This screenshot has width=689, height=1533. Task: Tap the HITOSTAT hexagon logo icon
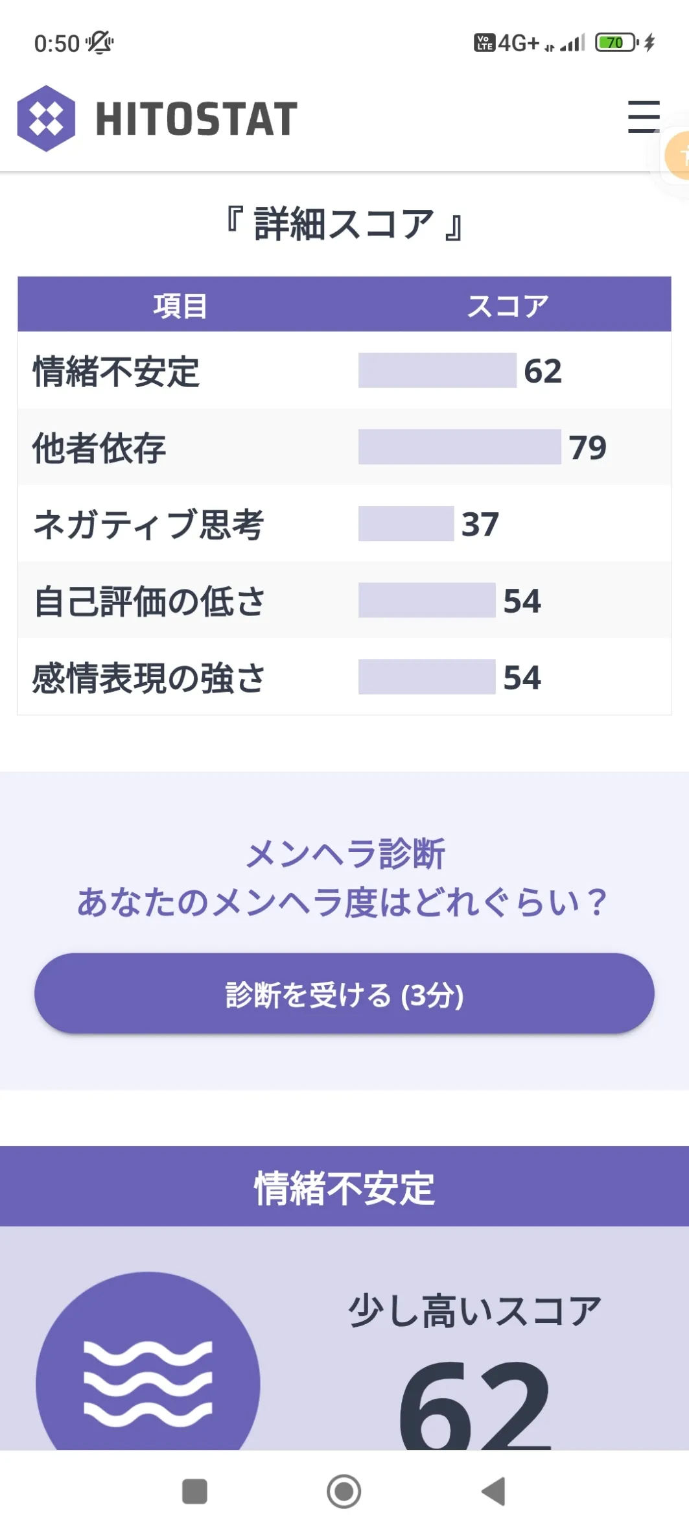[x=46, y=119]
